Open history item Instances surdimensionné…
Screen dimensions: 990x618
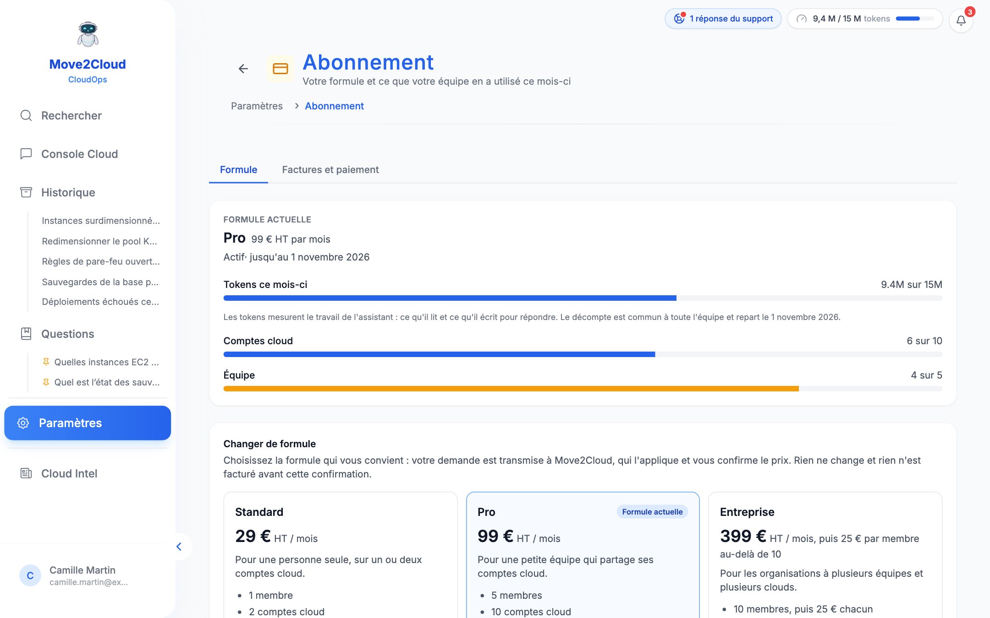point(101,221)
